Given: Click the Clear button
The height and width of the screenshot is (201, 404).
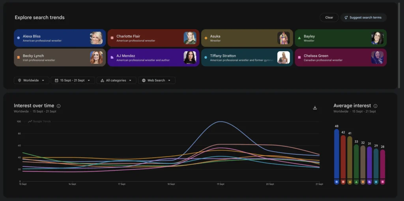Looking at the screenshot, I should (x=329, y=17).
